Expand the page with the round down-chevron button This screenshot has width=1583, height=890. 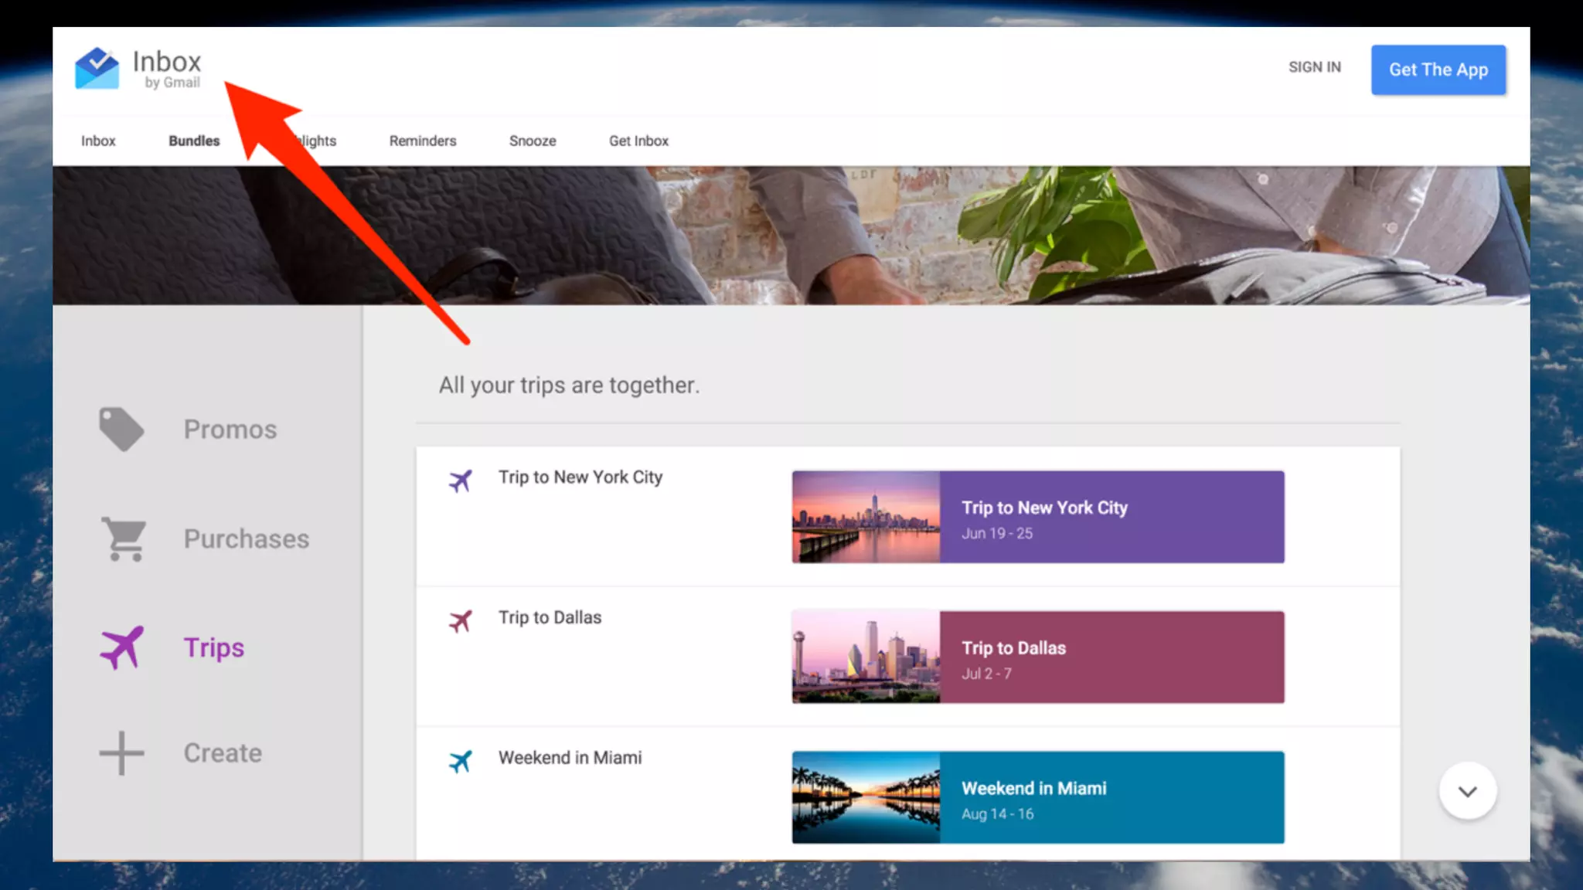click(1467, 790)
